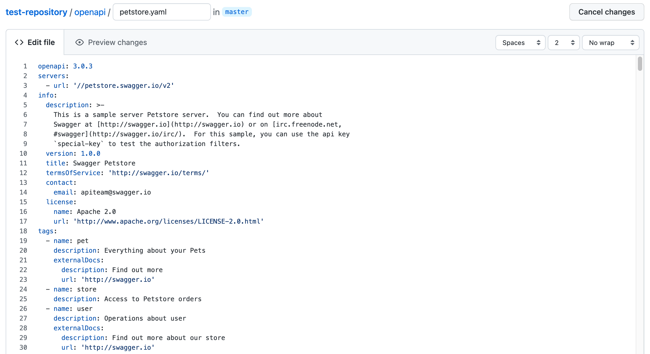Click the eye icon beside Preview changes
The image size is (650, 354).
[x=79, y=42]
